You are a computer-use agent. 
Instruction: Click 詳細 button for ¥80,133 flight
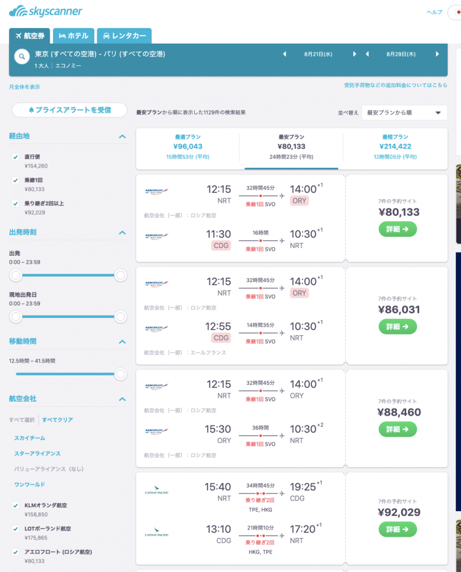click(x=397, y=229)
